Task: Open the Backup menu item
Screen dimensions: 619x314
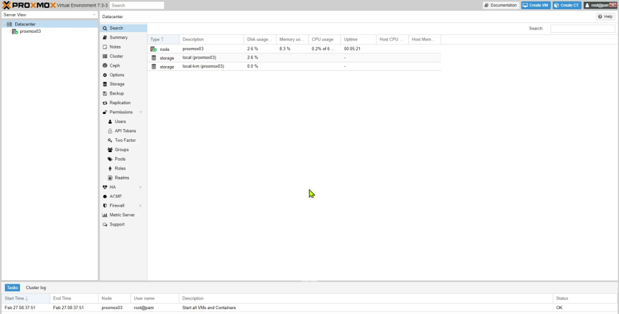Action: tap(123, 93)
